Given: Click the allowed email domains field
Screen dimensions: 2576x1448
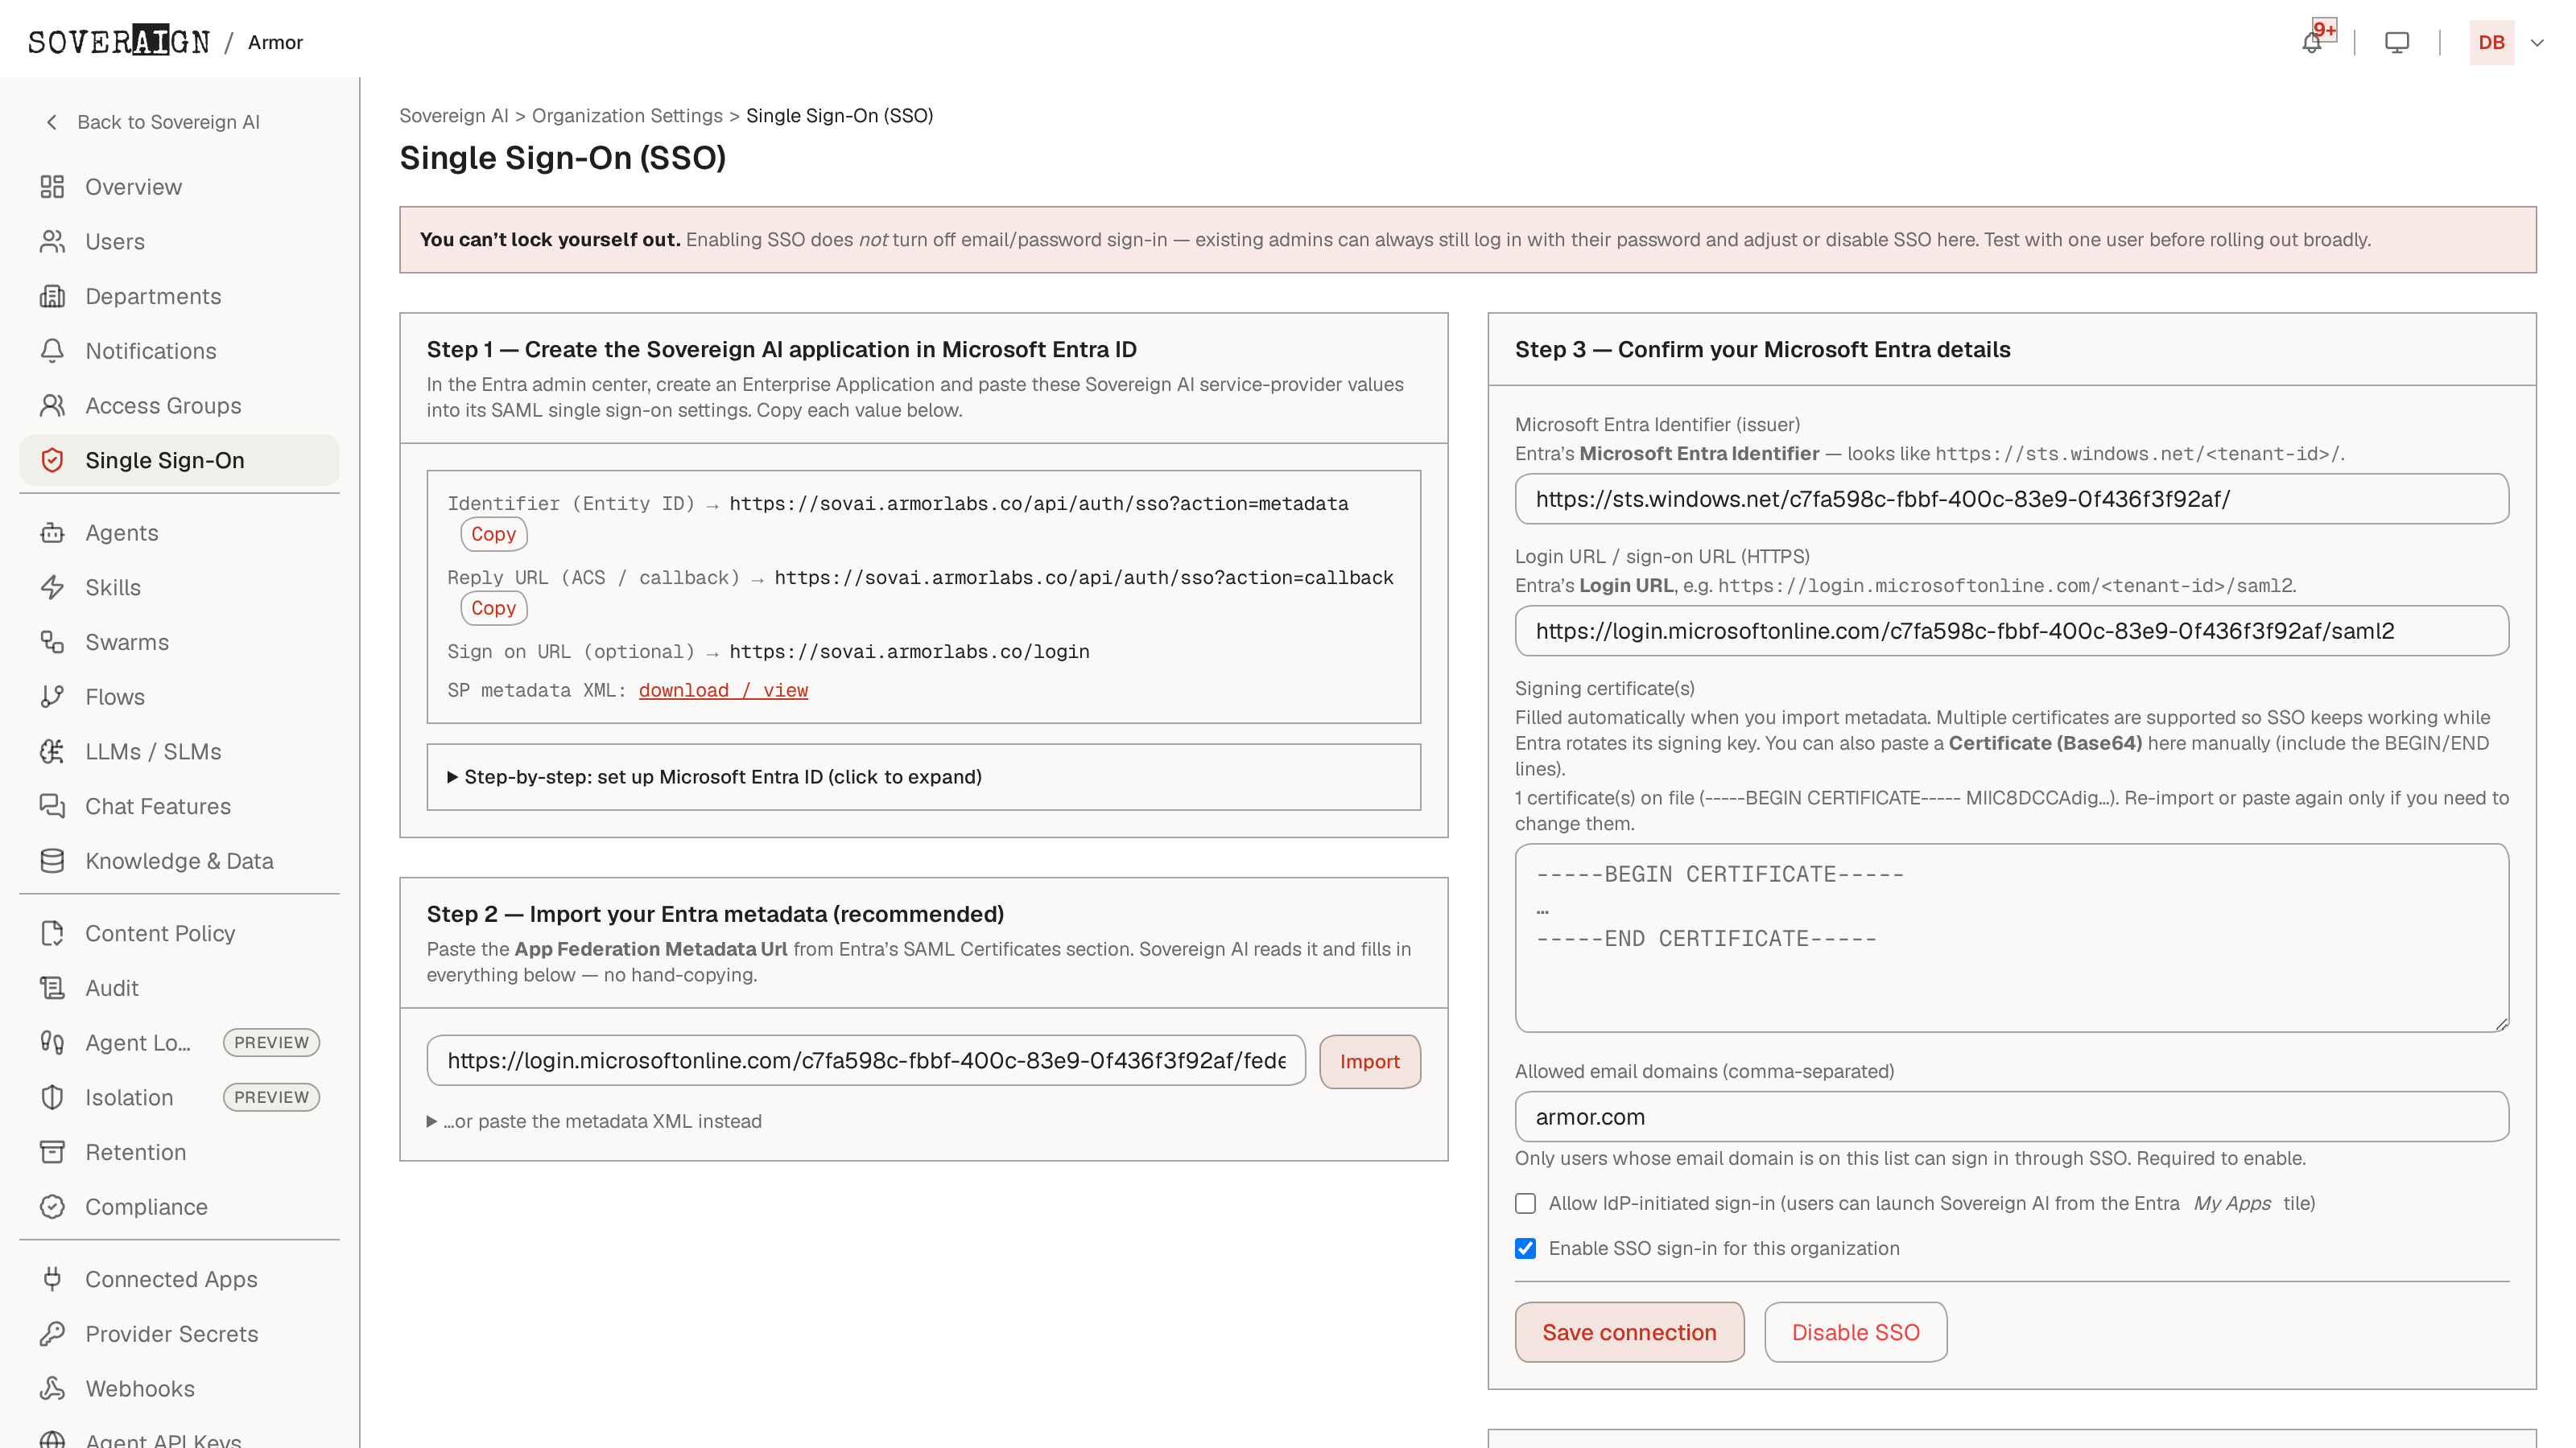Looking at the screenshot, I should pos(2012,1117).
